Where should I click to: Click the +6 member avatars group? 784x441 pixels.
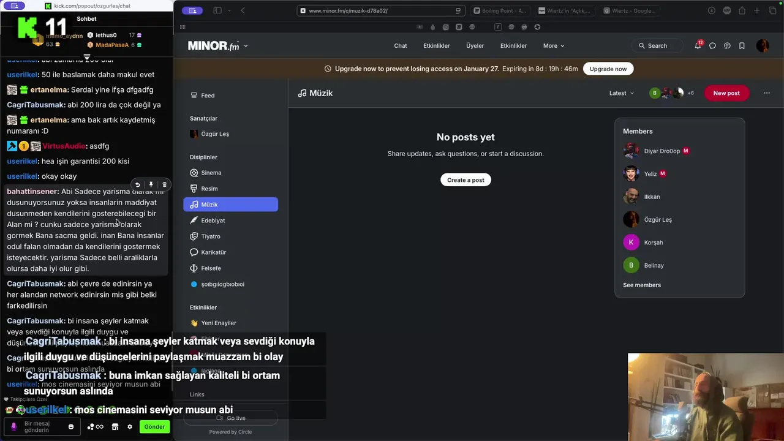[x=671, y=93]
